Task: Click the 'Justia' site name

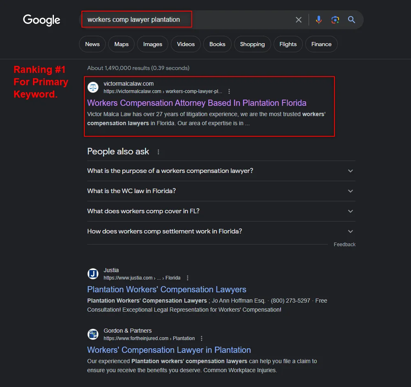Action: click(x=111, y=270)
